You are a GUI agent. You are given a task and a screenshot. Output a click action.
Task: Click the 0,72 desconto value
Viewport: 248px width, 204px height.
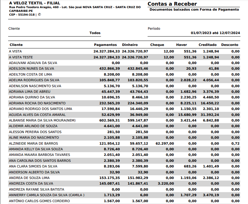tap(235, 143)
